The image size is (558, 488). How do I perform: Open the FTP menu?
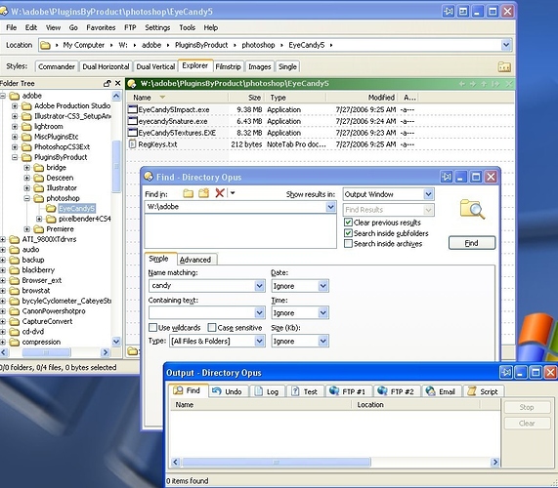(x=130, y=27)
